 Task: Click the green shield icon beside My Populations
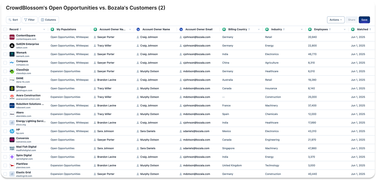52,29
